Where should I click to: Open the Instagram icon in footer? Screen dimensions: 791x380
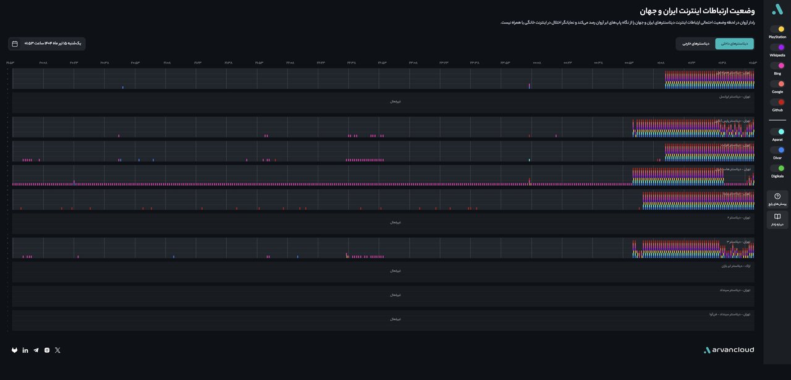(47, 350)
